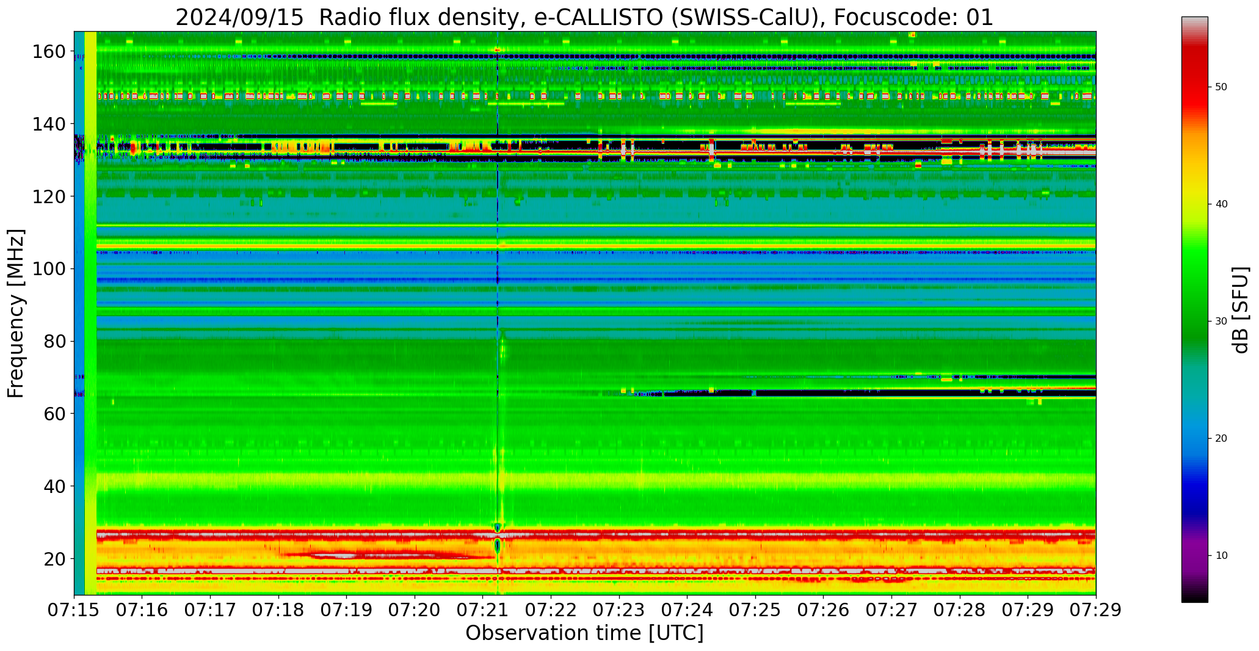Click the plot title mentioning e-CALLISTO
This screenshot has height=651, width=1259.
tap(584, 17)
